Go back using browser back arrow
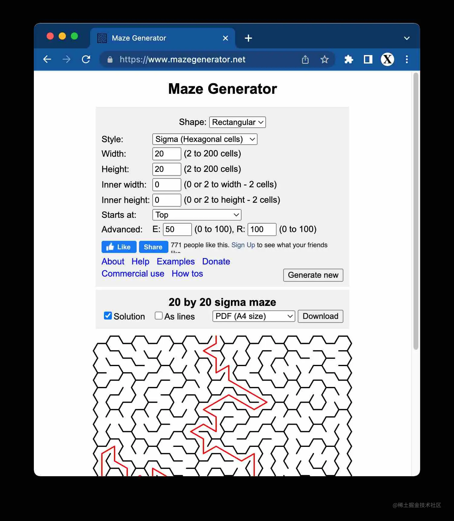454x521 pixels. click(47, 59)
